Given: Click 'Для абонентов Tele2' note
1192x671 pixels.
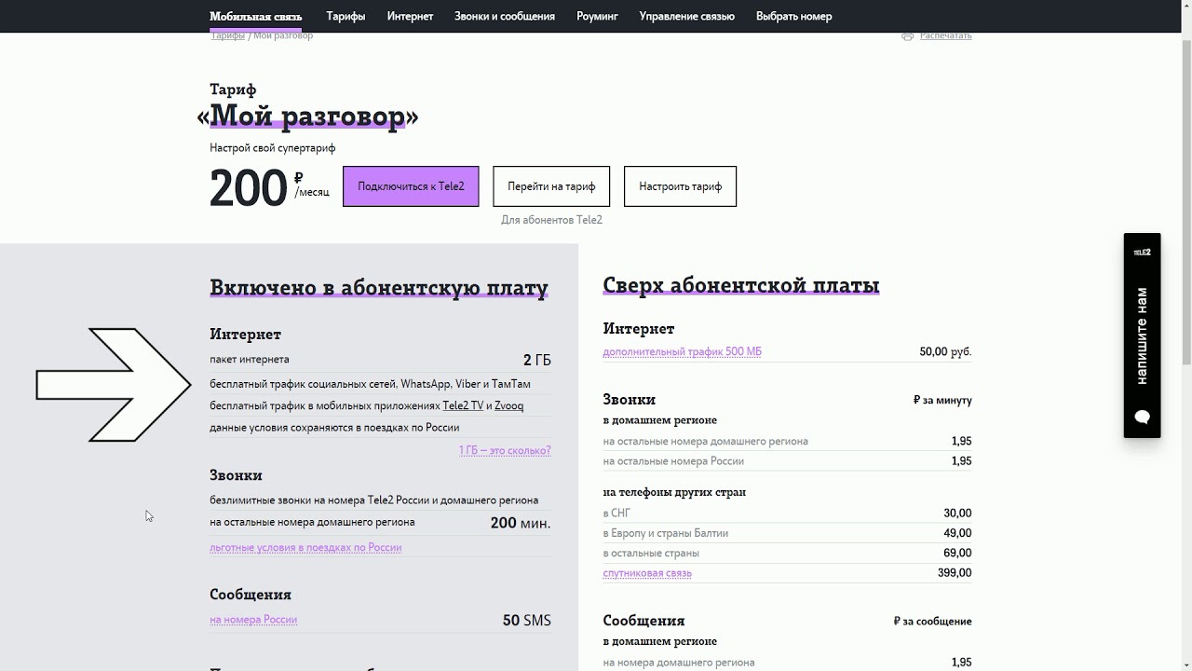Looking at the screenshot, I should click(551, 220).
